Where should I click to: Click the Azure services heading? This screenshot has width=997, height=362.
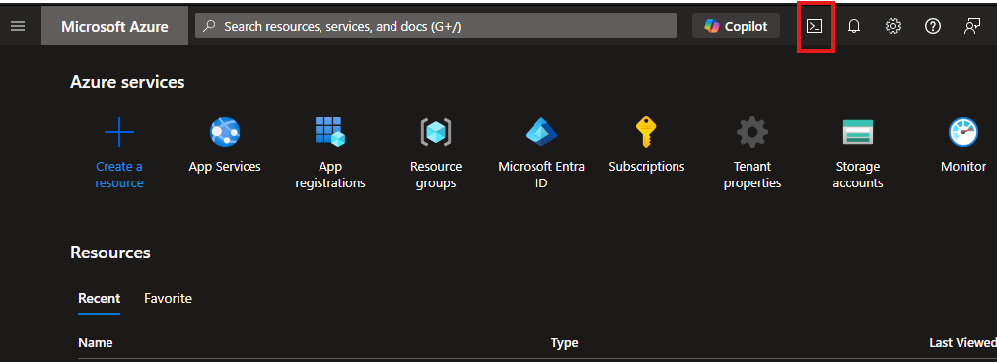point(127,82)
